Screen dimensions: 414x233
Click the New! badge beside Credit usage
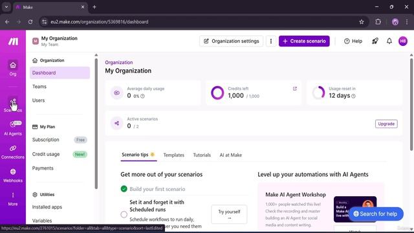(80, 154)
